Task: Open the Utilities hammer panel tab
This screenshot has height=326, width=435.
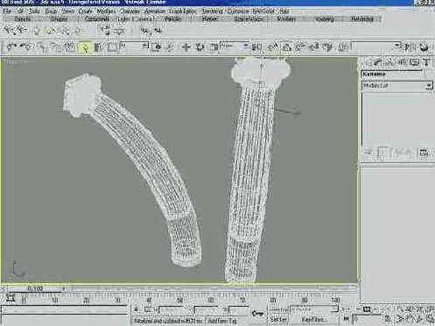Action: [x=427, y=62]
